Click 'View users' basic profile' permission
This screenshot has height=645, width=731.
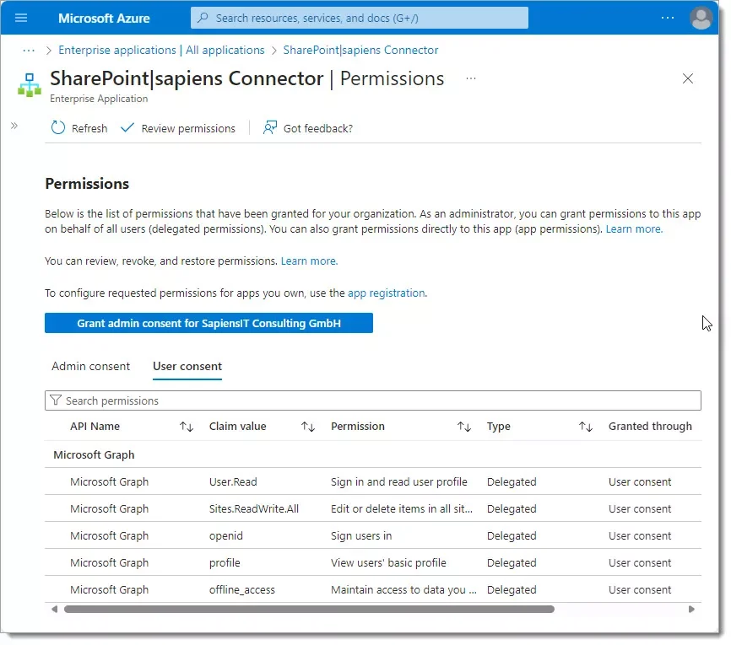388,562
